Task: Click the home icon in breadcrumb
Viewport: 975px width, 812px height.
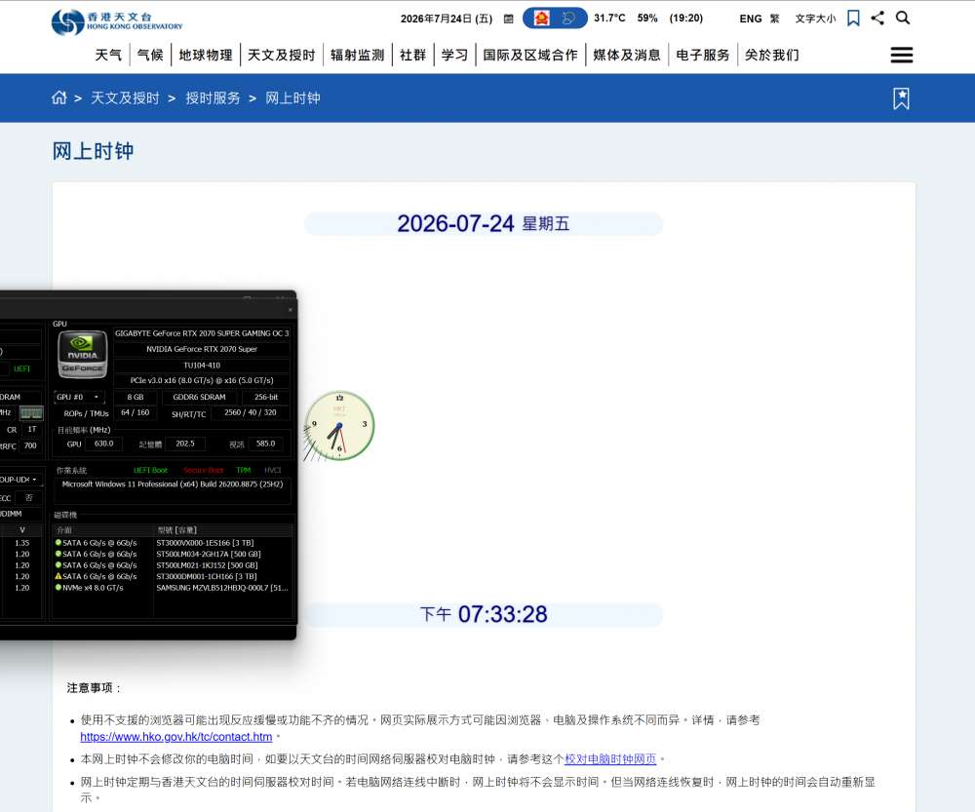Action: coord(59,97)
